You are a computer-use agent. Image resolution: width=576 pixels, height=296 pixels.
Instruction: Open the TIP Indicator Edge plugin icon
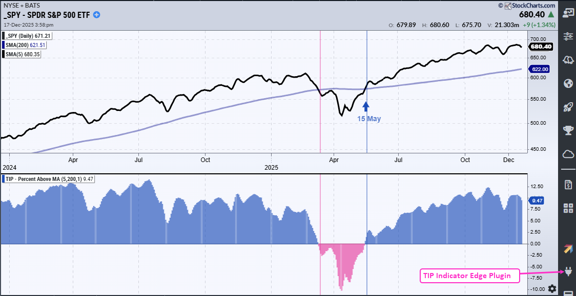[x=568, y=272]
